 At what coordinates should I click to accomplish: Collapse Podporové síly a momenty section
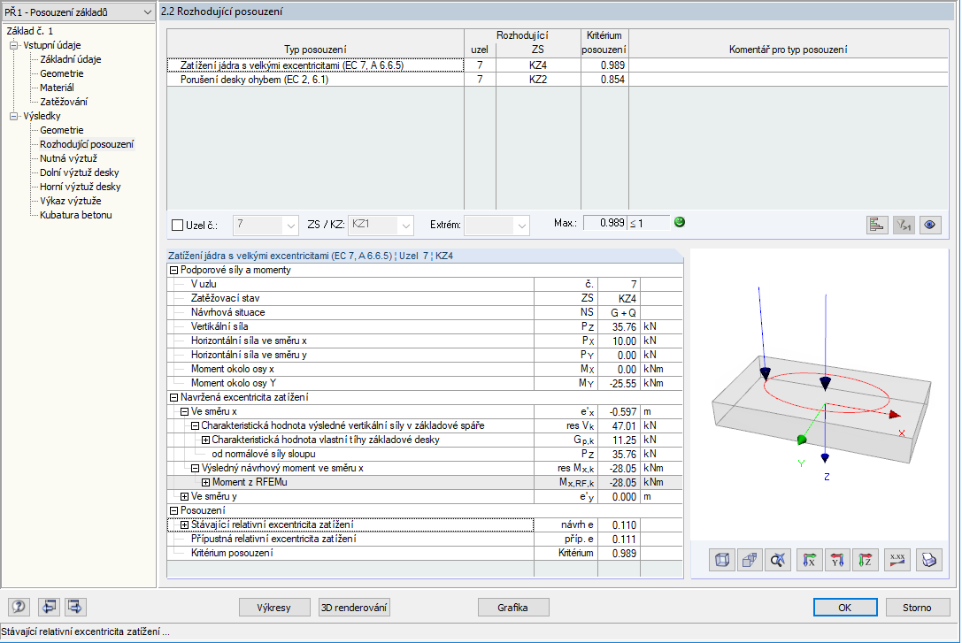pos(173,271)
